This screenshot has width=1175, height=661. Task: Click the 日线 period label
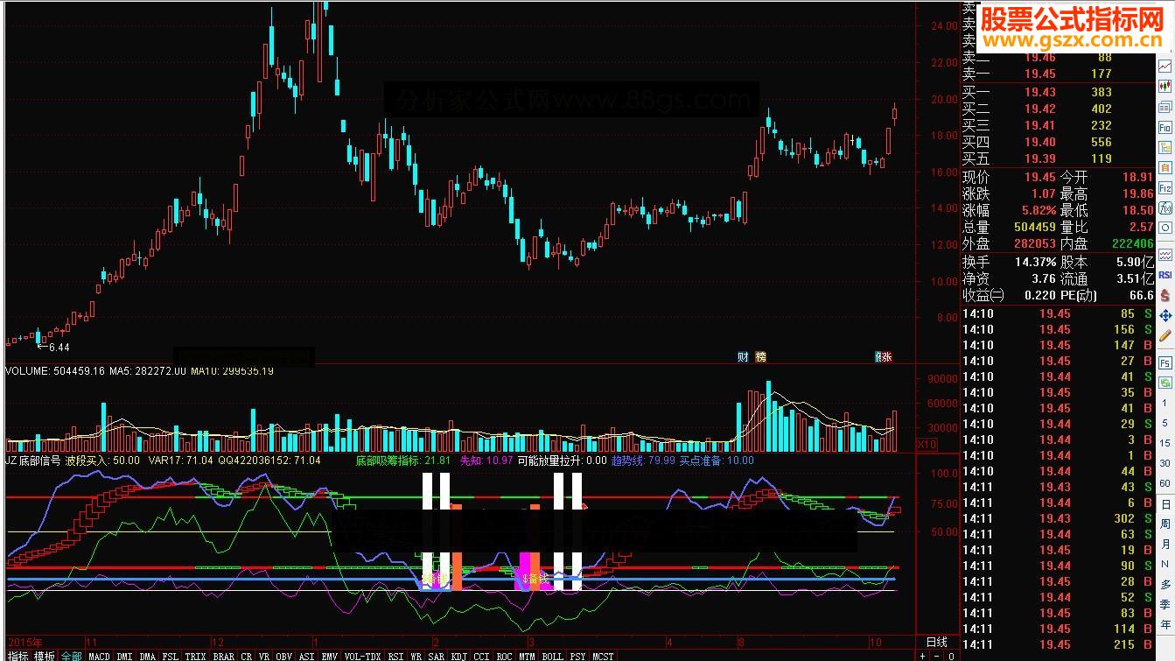pyautogui.click(x=936, y=642)
